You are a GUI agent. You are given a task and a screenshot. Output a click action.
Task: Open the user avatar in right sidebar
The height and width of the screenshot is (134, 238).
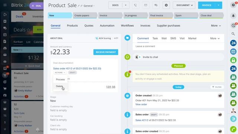tap(233, 111)
